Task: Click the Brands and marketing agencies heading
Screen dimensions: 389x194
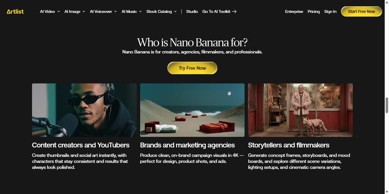Action: [187, 145]
